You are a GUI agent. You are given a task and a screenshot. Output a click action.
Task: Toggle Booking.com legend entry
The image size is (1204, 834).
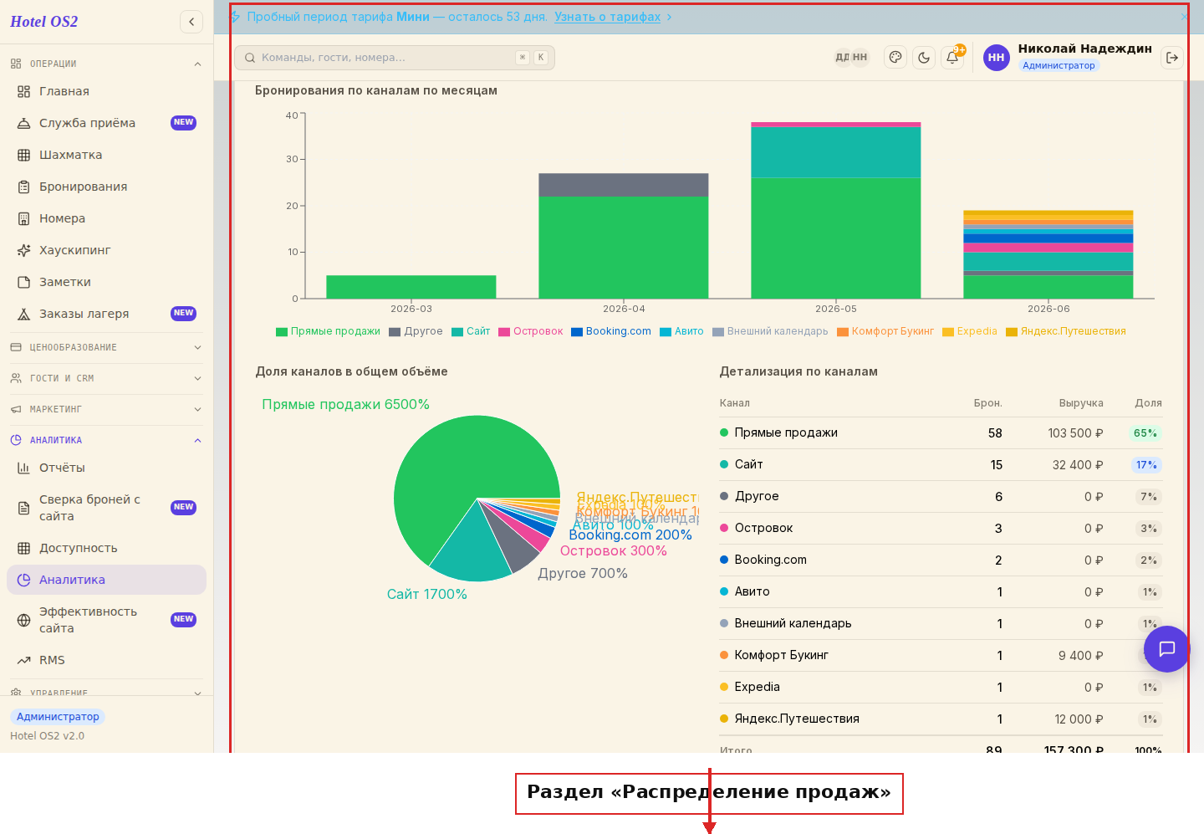pos(611,331)
